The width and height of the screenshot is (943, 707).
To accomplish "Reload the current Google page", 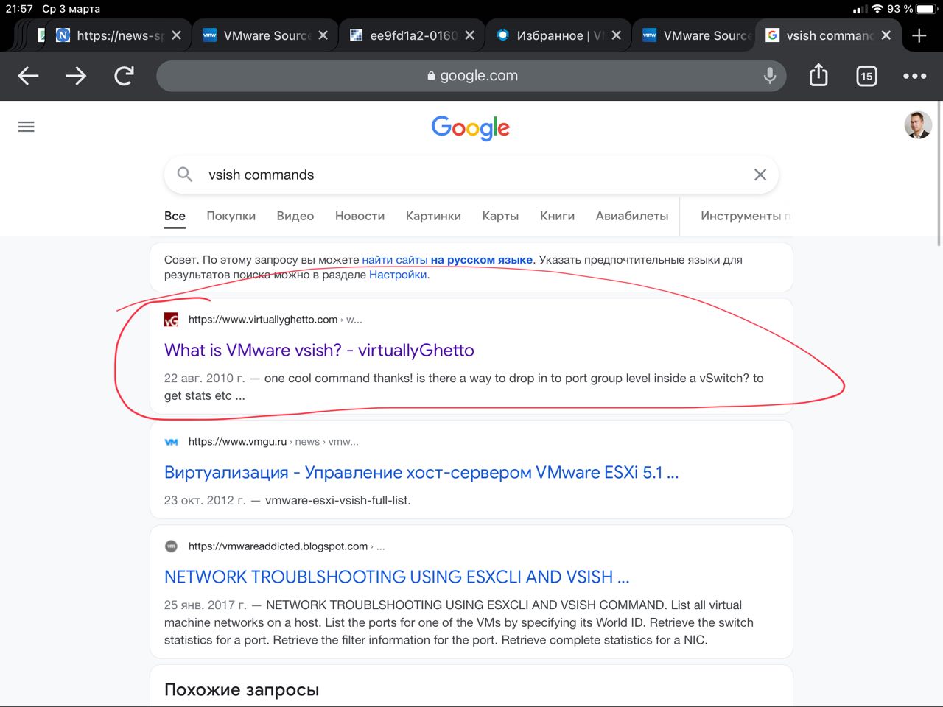I will pyautogui.click(x=124, y=76).
